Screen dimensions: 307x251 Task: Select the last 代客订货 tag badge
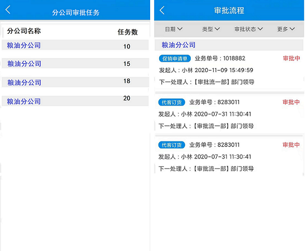point(172,145)
